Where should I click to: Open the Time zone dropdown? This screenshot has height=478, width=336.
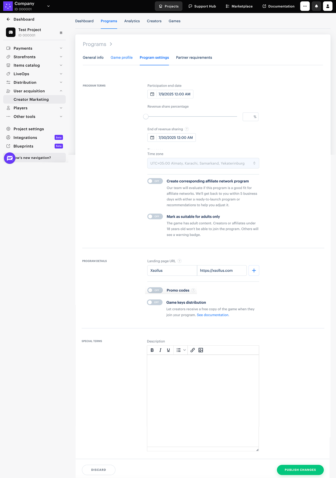[203, 163]
